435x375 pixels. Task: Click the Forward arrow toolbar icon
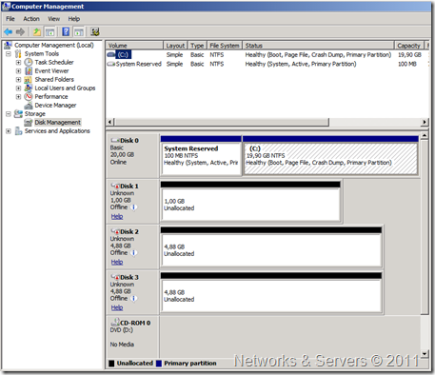[x=20, y=31]
